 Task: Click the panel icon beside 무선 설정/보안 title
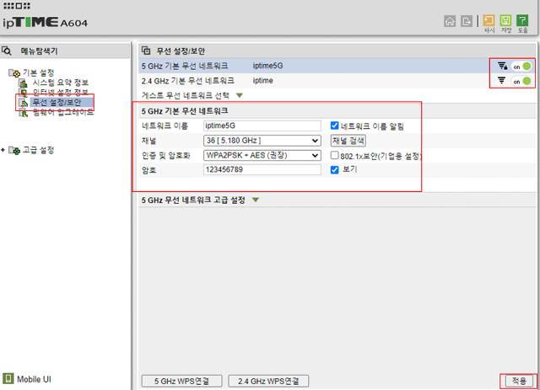point(146,51)
